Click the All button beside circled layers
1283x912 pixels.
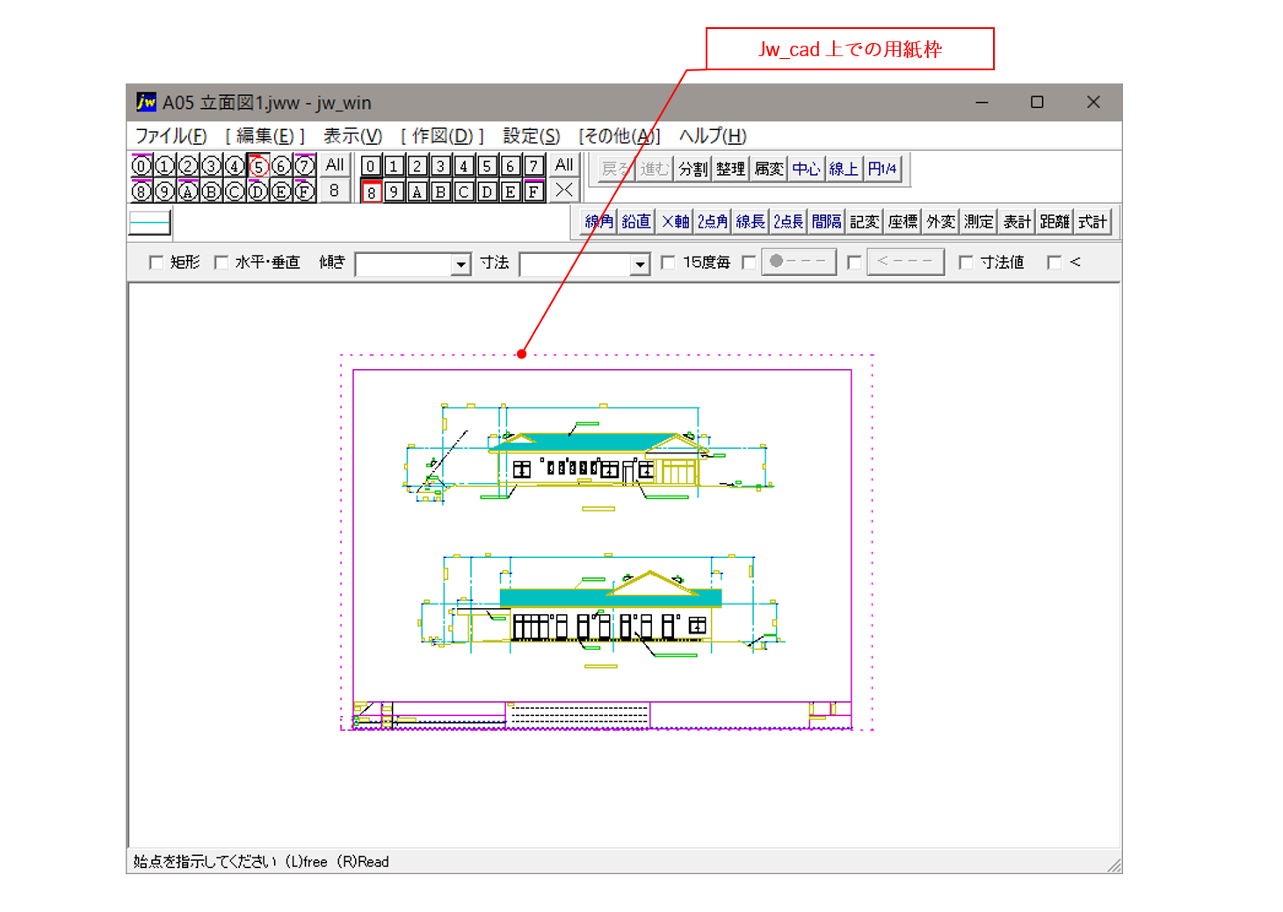click(x=335, y=165)
